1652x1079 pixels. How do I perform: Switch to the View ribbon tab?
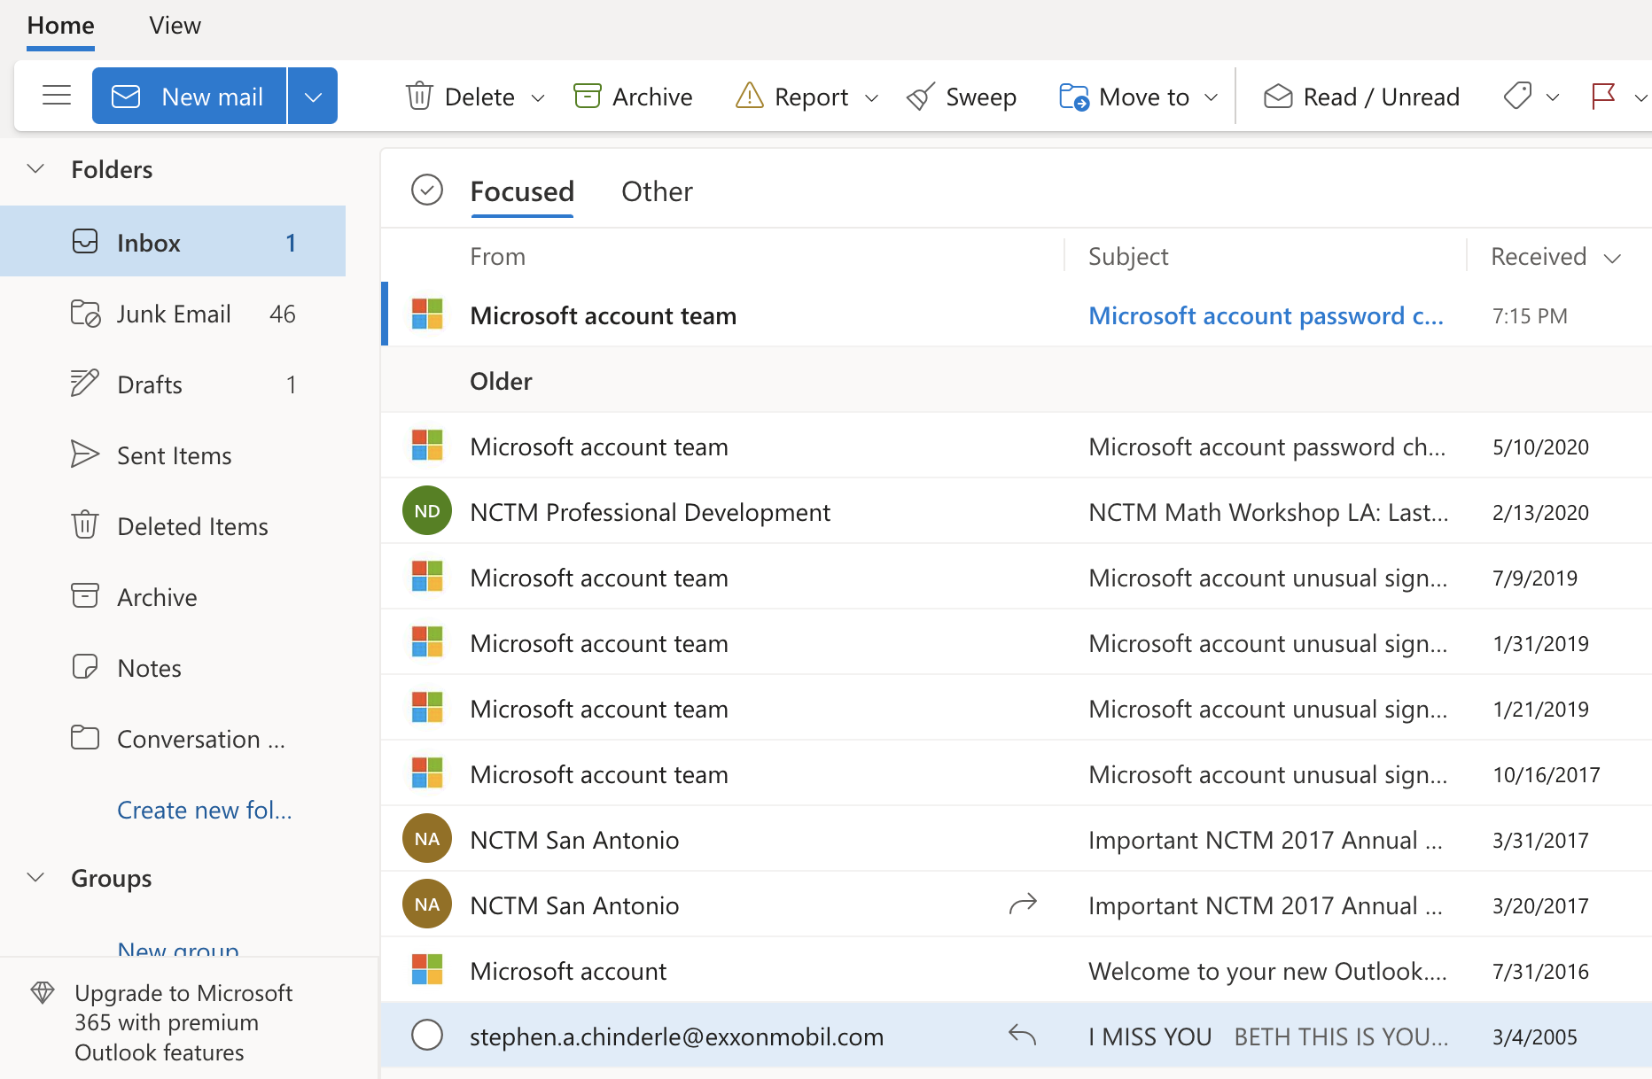pos(175,25)
